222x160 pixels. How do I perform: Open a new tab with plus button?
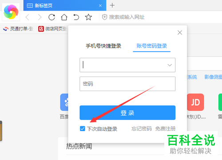click(x=112, y=5)
